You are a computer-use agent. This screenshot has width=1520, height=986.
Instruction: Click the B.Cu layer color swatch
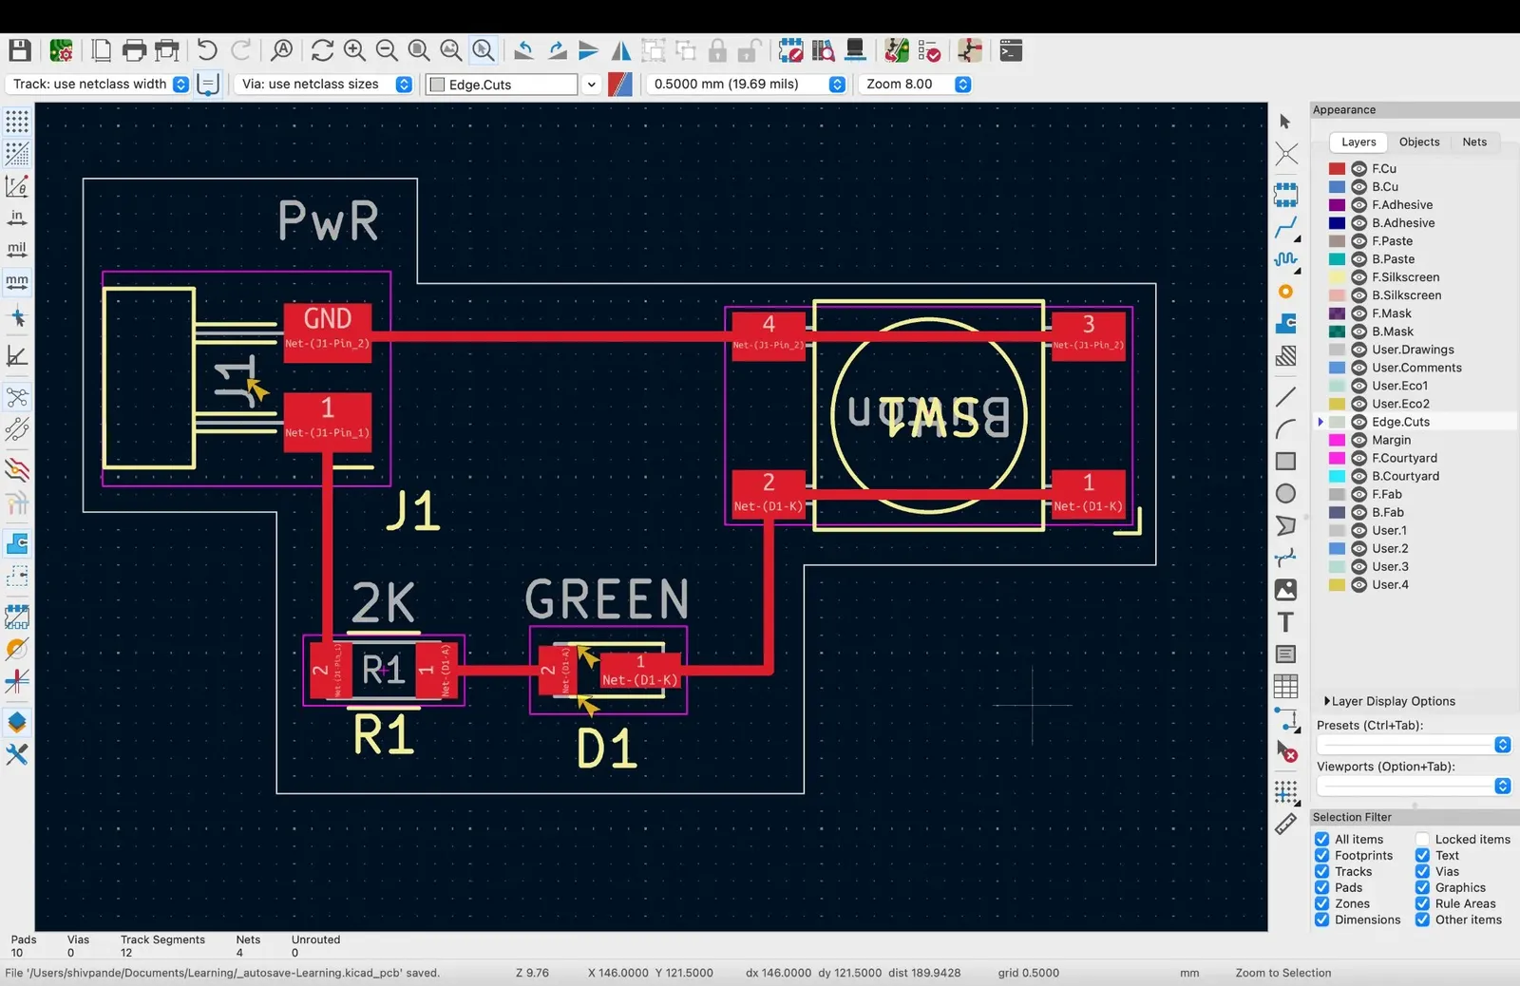point(1337,187)
